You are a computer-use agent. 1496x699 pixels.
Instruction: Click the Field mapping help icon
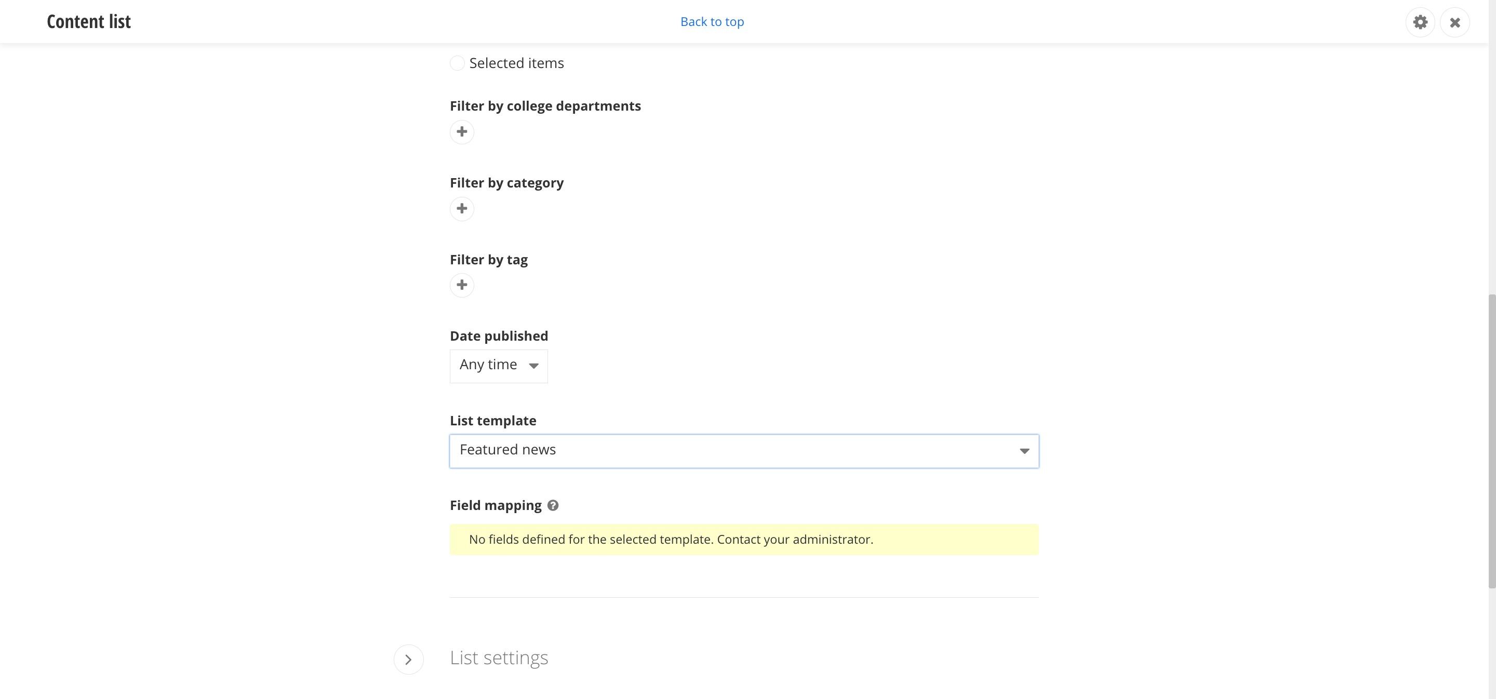(553, 505)
